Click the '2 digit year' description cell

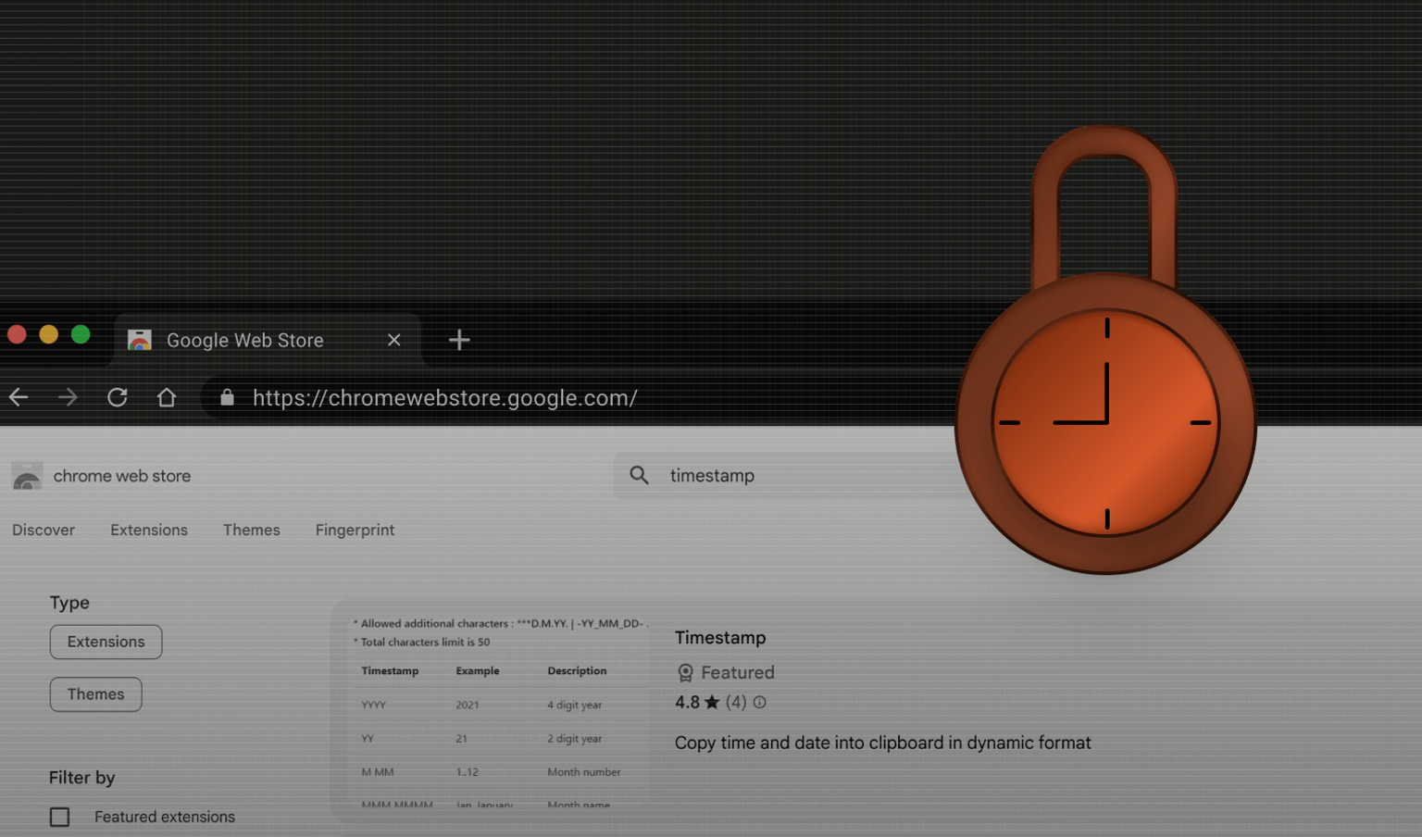click(x=574, y=738)
